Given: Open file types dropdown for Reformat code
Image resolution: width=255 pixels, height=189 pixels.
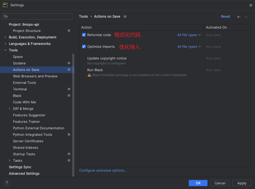Looking at the screenshot, I should coord(189,35).
